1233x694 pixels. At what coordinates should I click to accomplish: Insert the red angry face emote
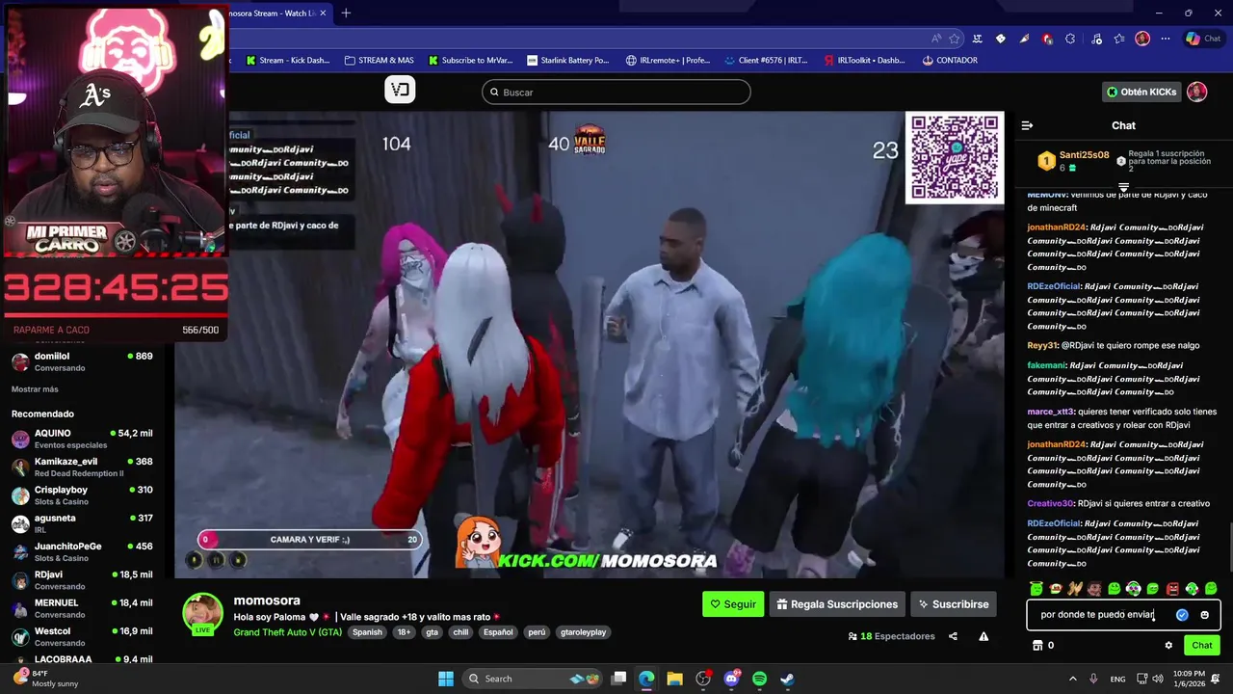1172,589
